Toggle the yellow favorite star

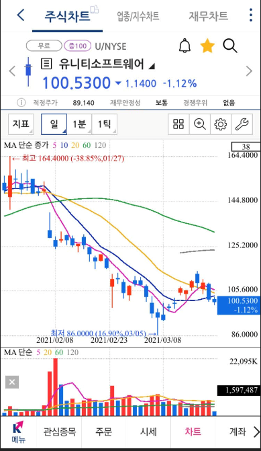pyautogui.click(x=207, y=46)
